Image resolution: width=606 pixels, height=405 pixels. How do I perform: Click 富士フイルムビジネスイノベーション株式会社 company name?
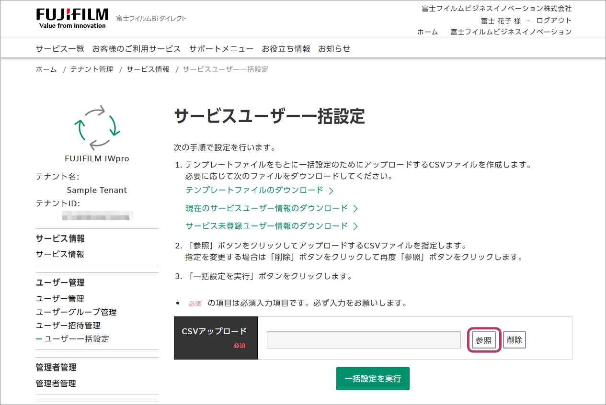click(497, 9)
